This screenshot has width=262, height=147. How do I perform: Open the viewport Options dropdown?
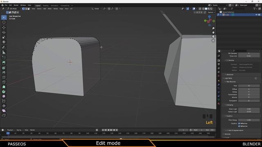(211, 12)
